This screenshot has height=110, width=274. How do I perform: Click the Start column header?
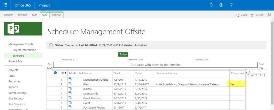pyautogui.click(x=123, y=73)
